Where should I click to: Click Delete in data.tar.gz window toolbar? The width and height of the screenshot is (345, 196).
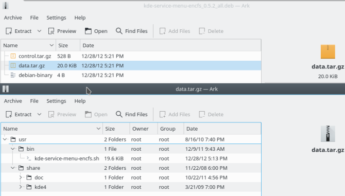211,115
